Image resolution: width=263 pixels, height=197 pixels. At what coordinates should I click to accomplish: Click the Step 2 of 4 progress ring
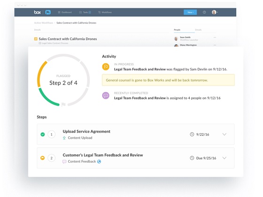coord(63,80)
